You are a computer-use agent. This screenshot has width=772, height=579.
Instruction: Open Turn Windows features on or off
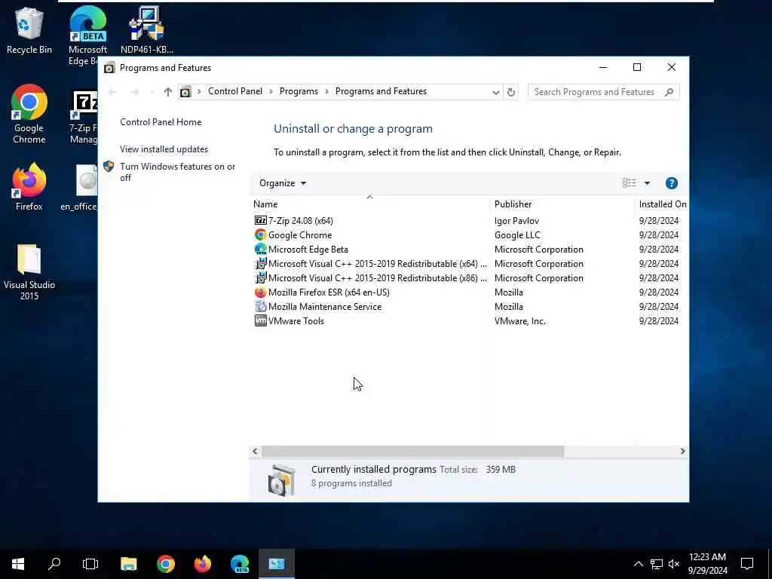pos(178,172)
